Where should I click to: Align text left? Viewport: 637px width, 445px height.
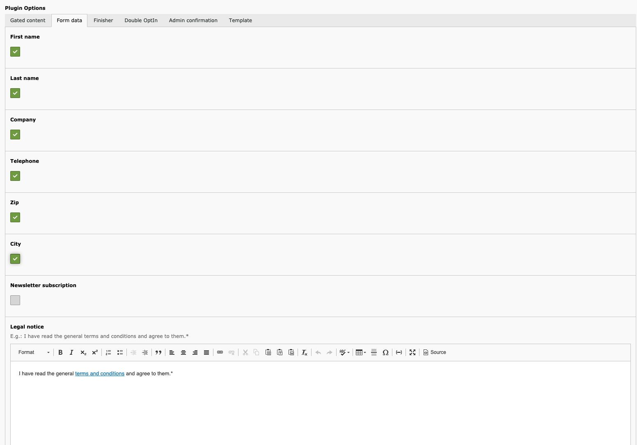click(x=172, y=352)
